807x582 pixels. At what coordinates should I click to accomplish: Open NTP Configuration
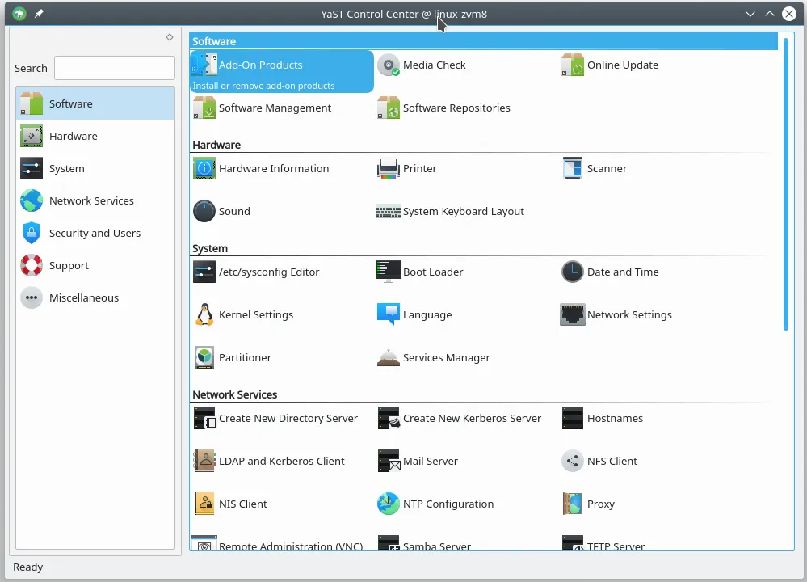[448, 504]
